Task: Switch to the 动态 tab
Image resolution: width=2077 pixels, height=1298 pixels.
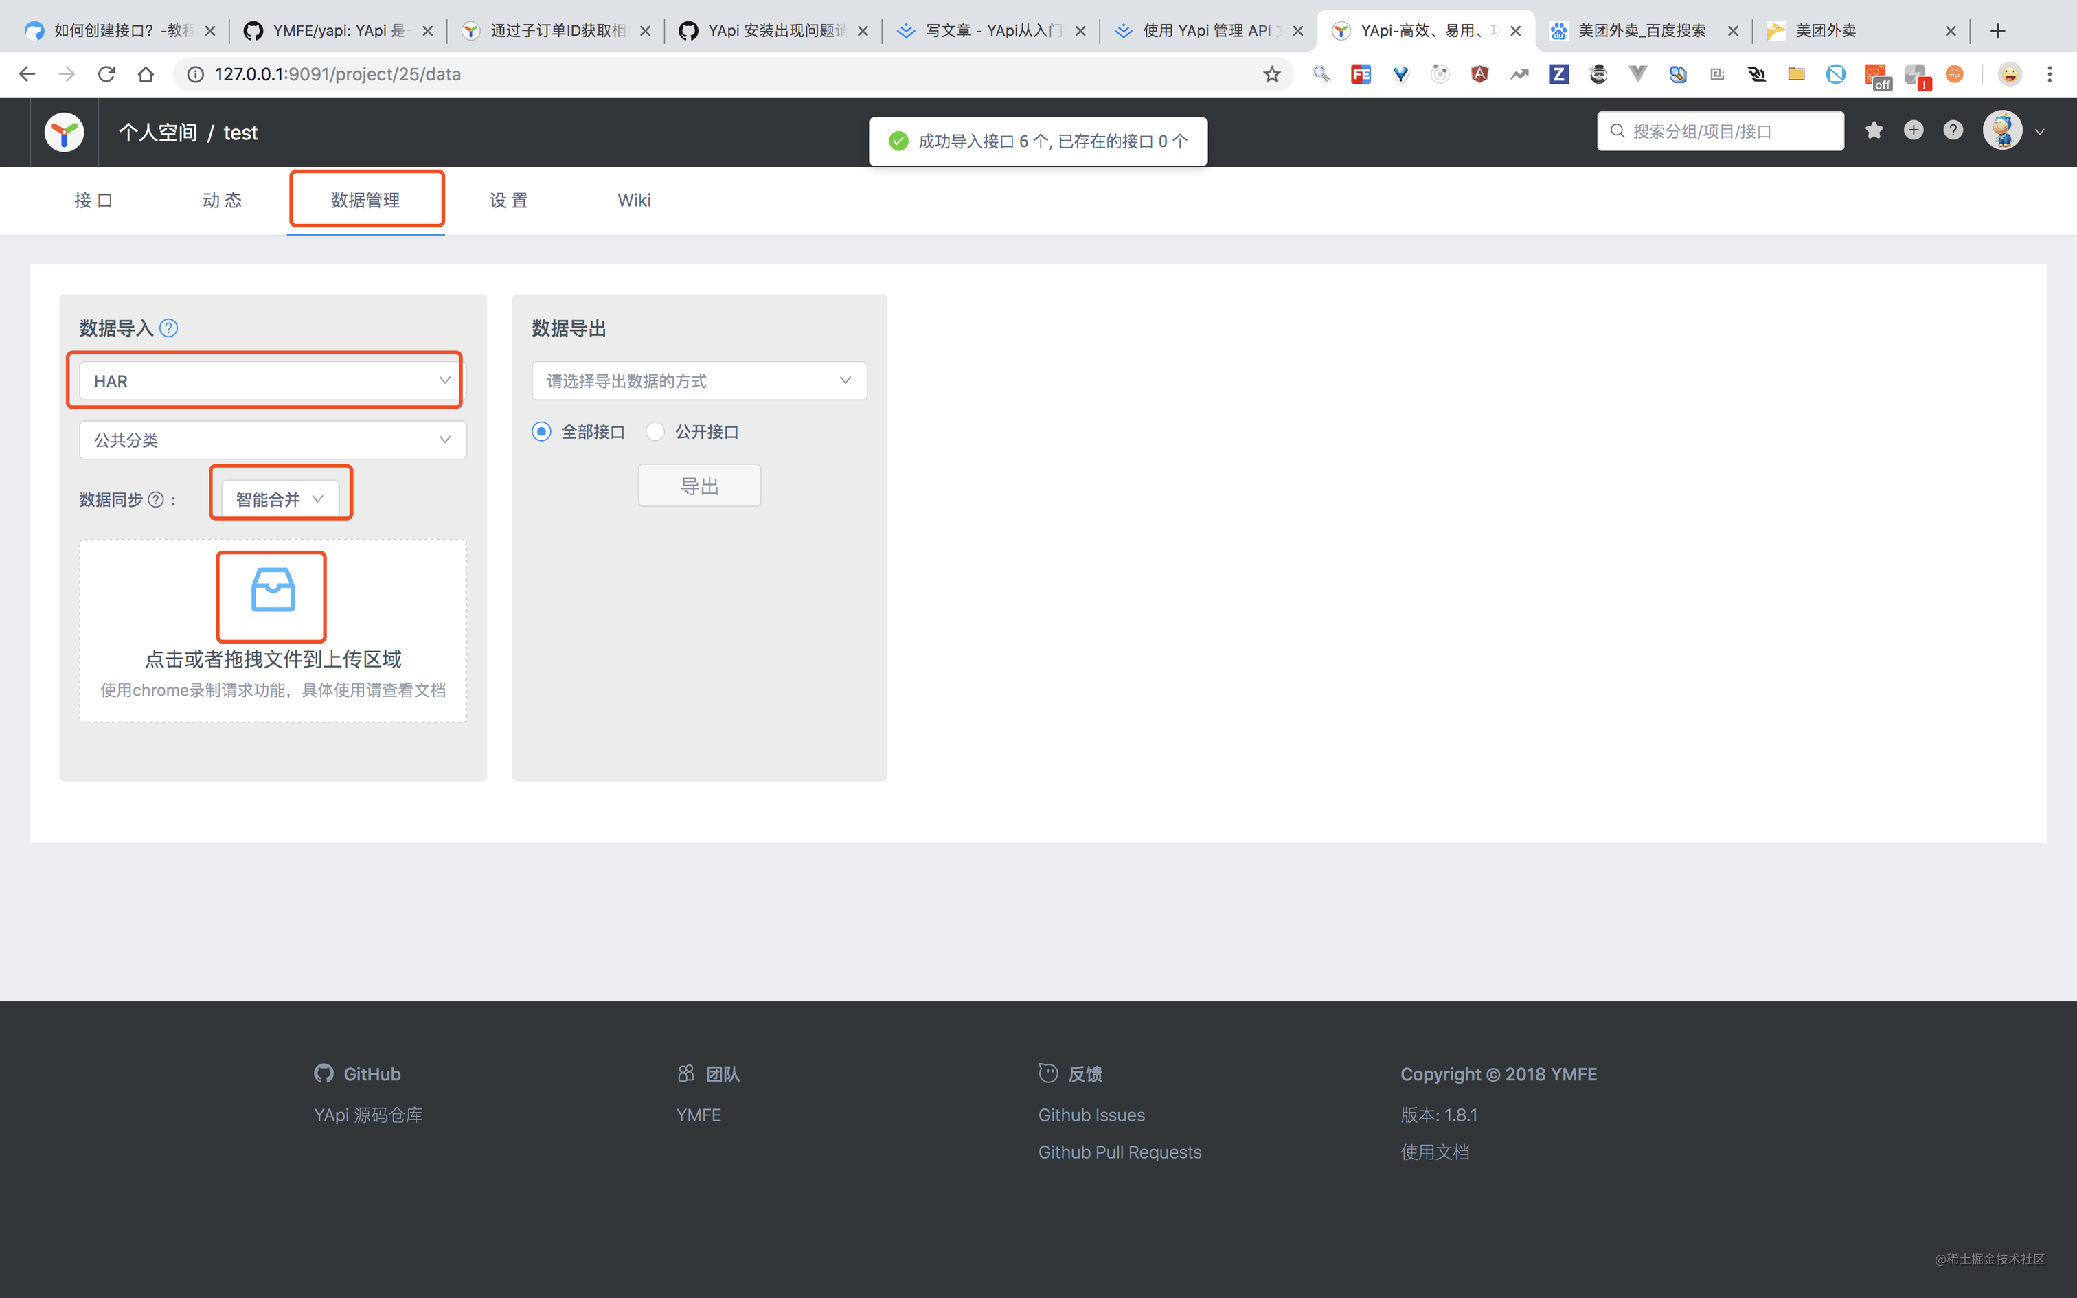Action: tap(223, 200)
